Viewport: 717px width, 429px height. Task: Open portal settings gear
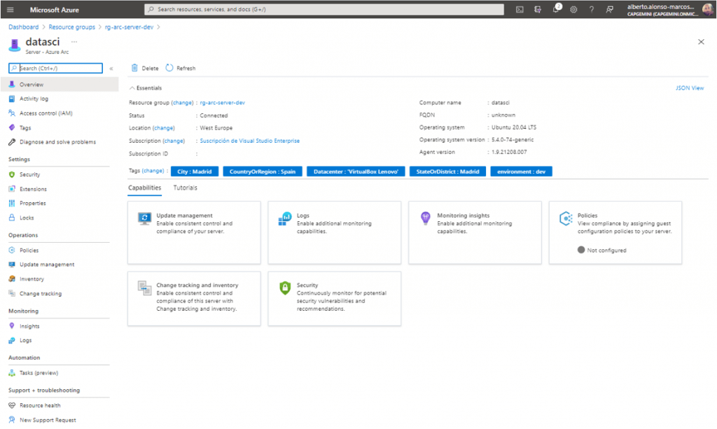(573, 10)
